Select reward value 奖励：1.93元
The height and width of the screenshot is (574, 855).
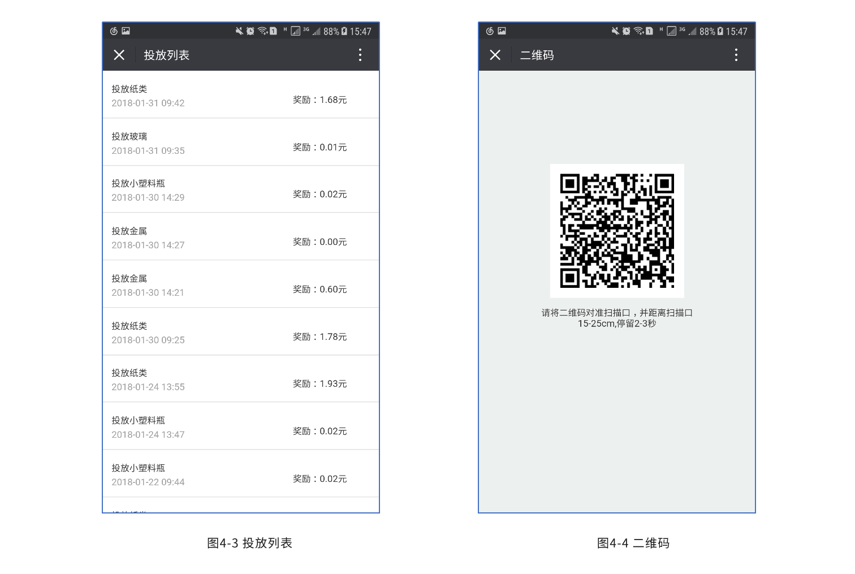[x=319, y=384]
